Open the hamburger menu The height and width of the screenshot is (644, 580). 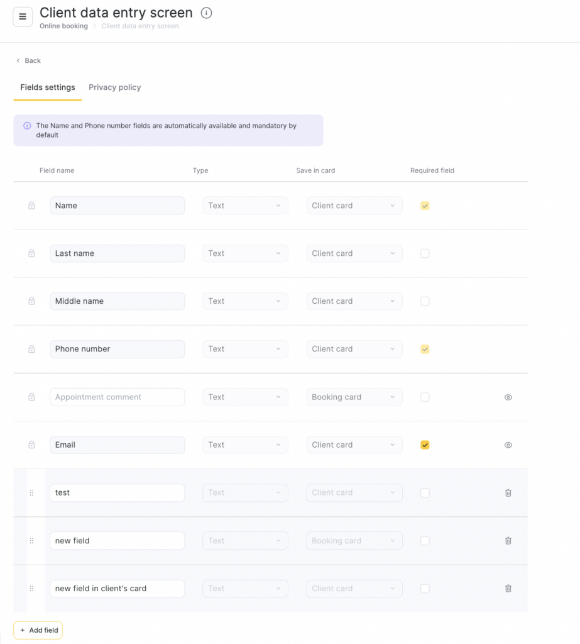[x=23, y=17]
